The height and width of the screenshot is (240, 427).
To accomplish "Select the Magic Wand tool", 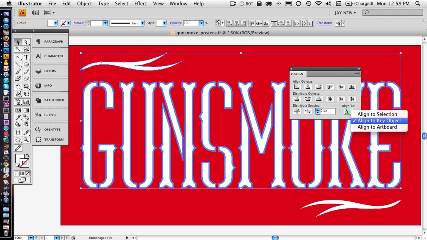I will [x=18, y=49].
